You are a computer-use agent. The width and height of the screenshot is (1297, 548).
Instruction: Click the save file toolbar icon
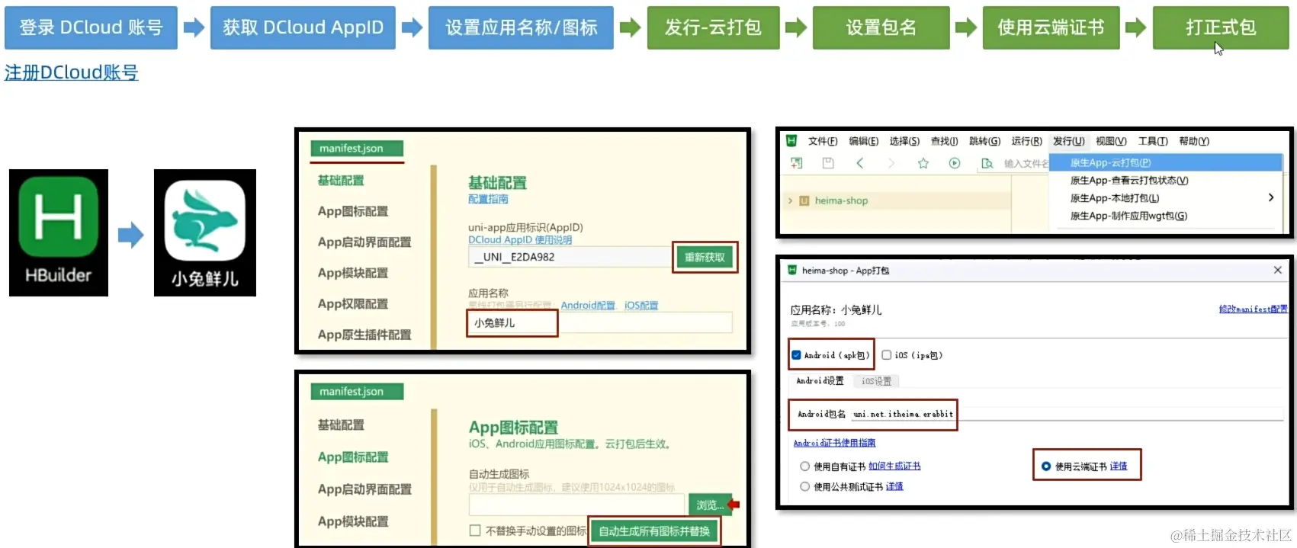pyautogui.click(x=828, y=163)
